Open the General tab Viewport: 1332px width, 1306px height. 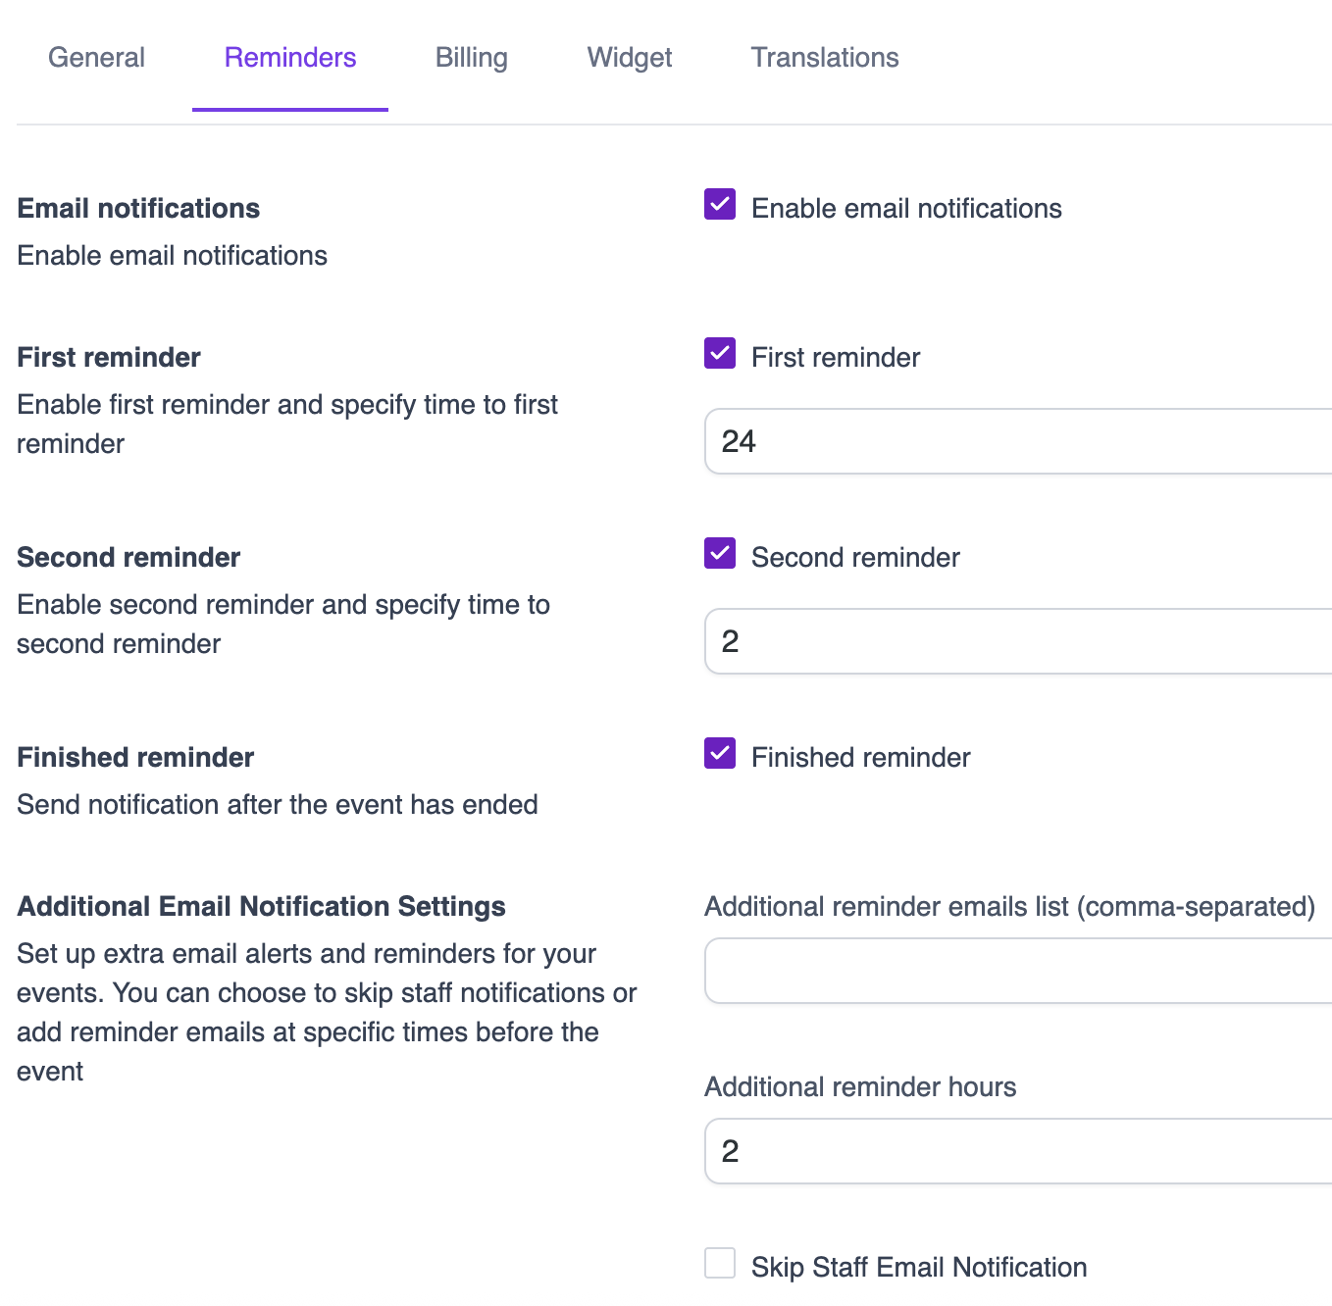(x=96, y=58)
